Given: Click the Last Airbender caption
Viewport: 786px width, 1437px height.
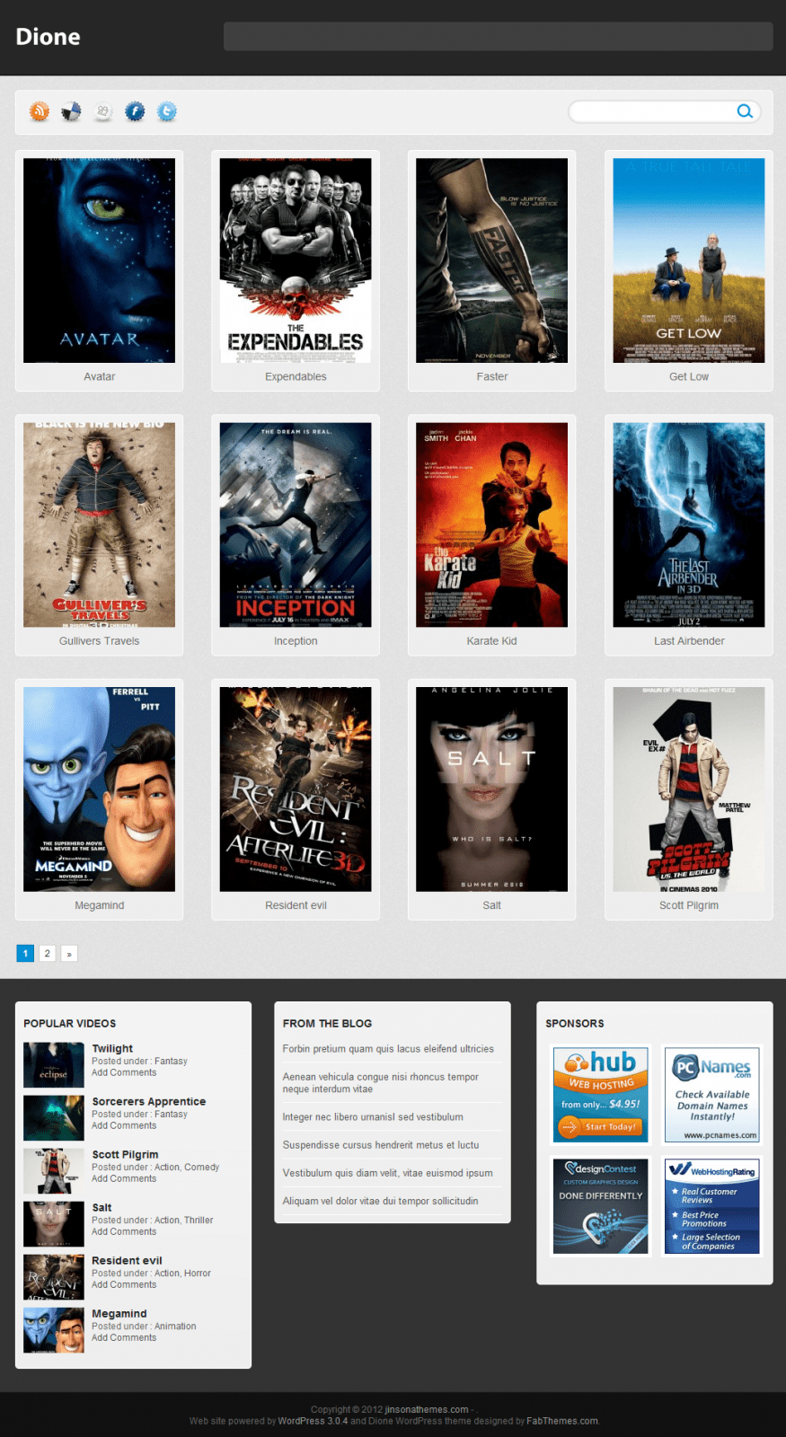Looking at the screenshot, I should tap(689, 641).
